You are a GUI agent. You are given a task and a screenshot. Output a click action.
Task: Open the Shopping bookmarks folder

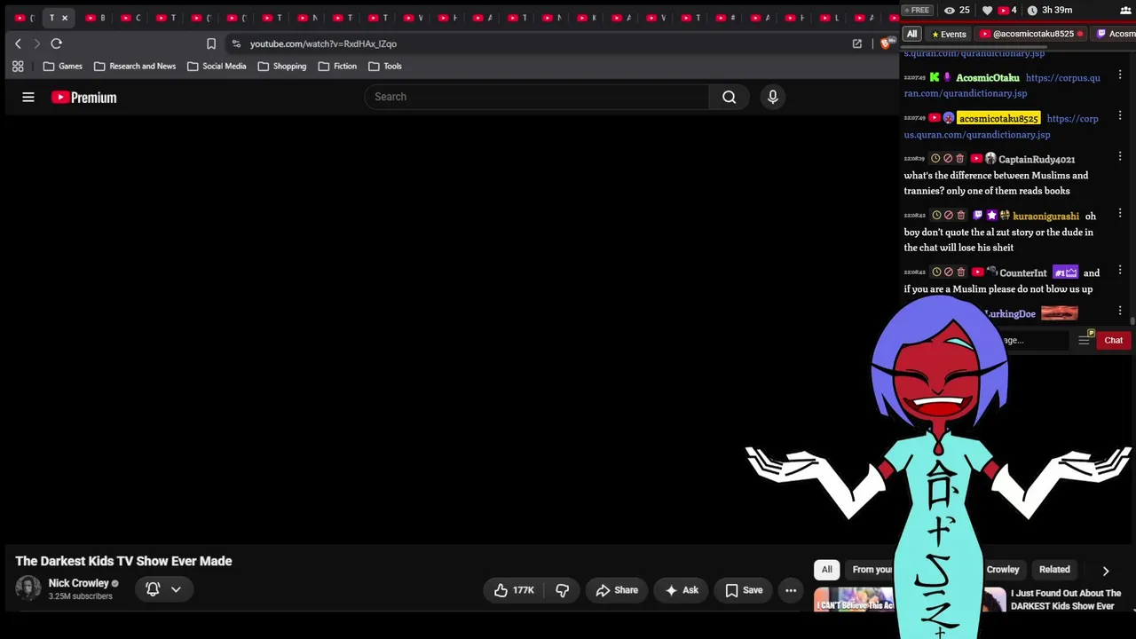[x=281, y=67]
